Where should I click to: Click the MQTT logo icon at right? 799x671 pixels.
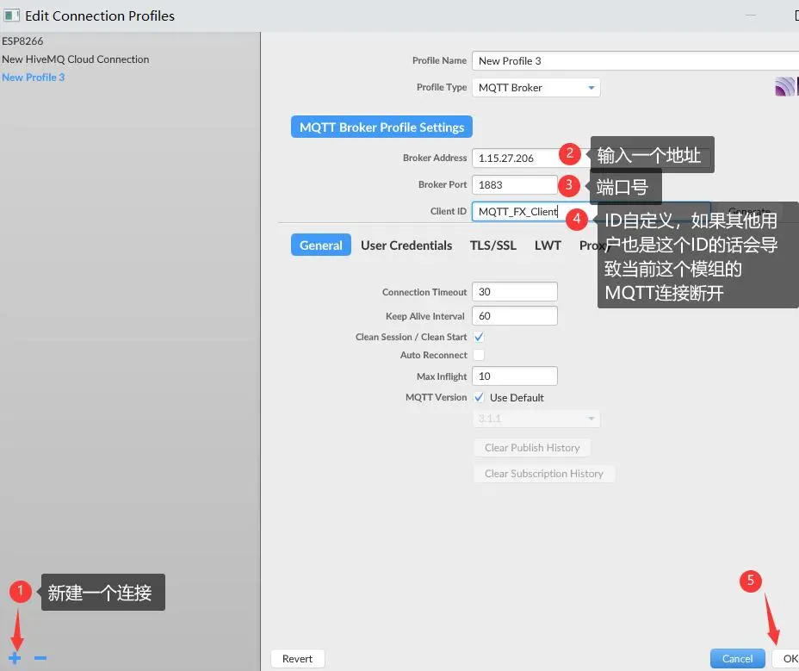[x=785, y=86]
